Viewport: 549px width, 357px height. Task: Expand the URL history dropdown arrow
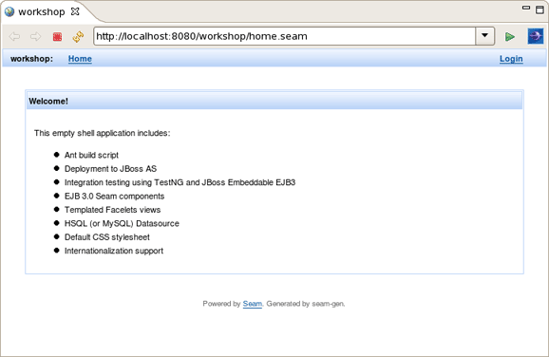click(485, 36)
